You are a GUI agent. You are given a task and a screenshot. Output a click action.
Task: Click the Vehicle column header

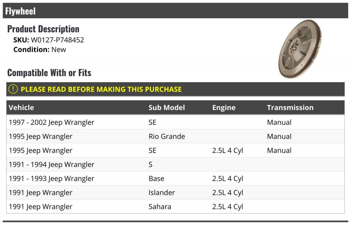pos(21,108)
